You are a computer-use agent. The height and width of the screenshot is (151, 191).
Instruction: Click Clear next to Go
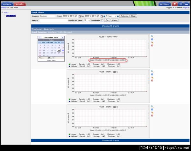115,20
